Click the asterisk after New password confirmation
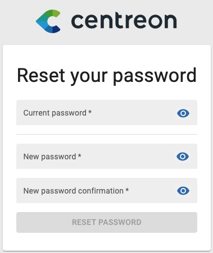The image size is (213, 253). click(x=127, y=190)
